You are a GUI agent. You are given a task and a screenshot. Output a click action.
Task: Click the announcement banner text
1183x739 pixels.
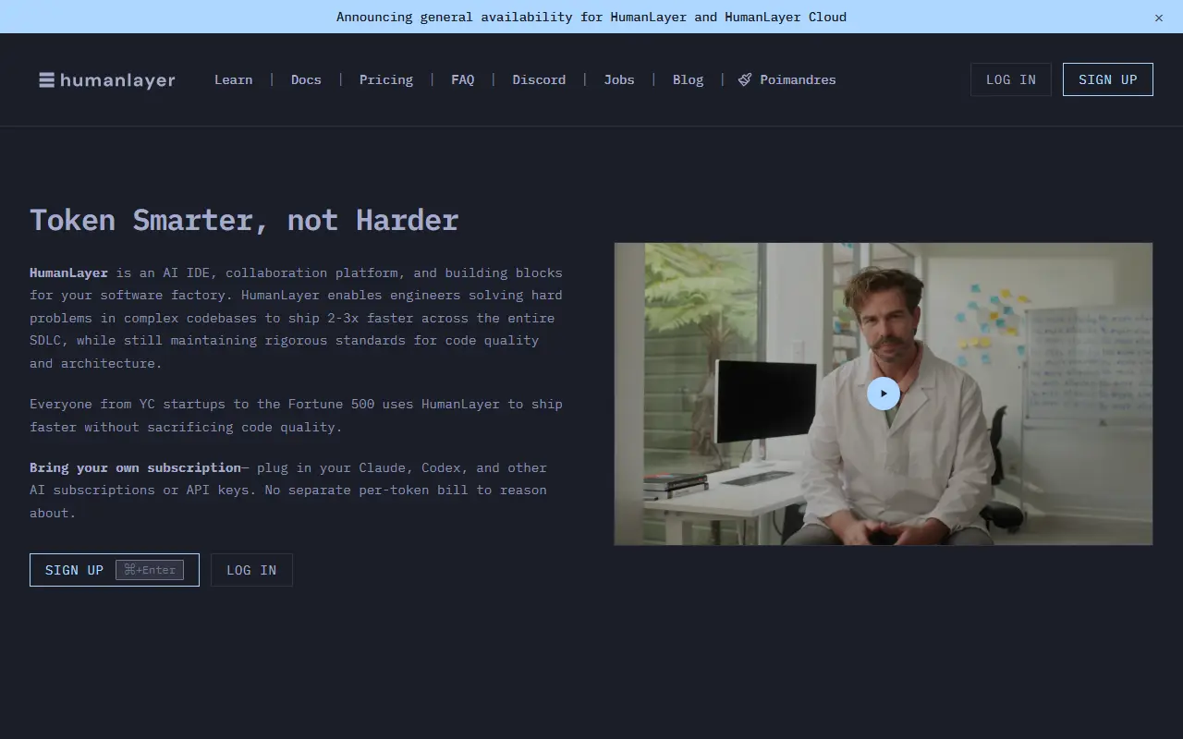591,17
